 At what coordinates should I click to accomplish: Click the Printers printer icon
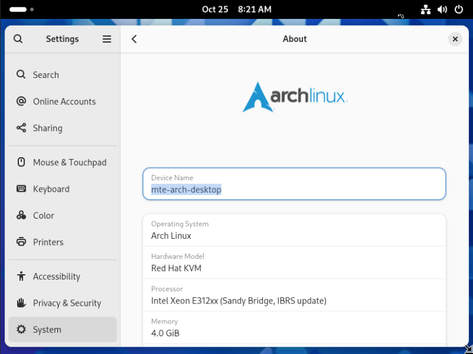coord(21,242)
